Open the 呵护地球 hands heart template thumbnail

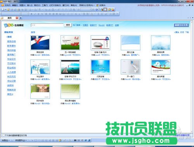(40, 91)
